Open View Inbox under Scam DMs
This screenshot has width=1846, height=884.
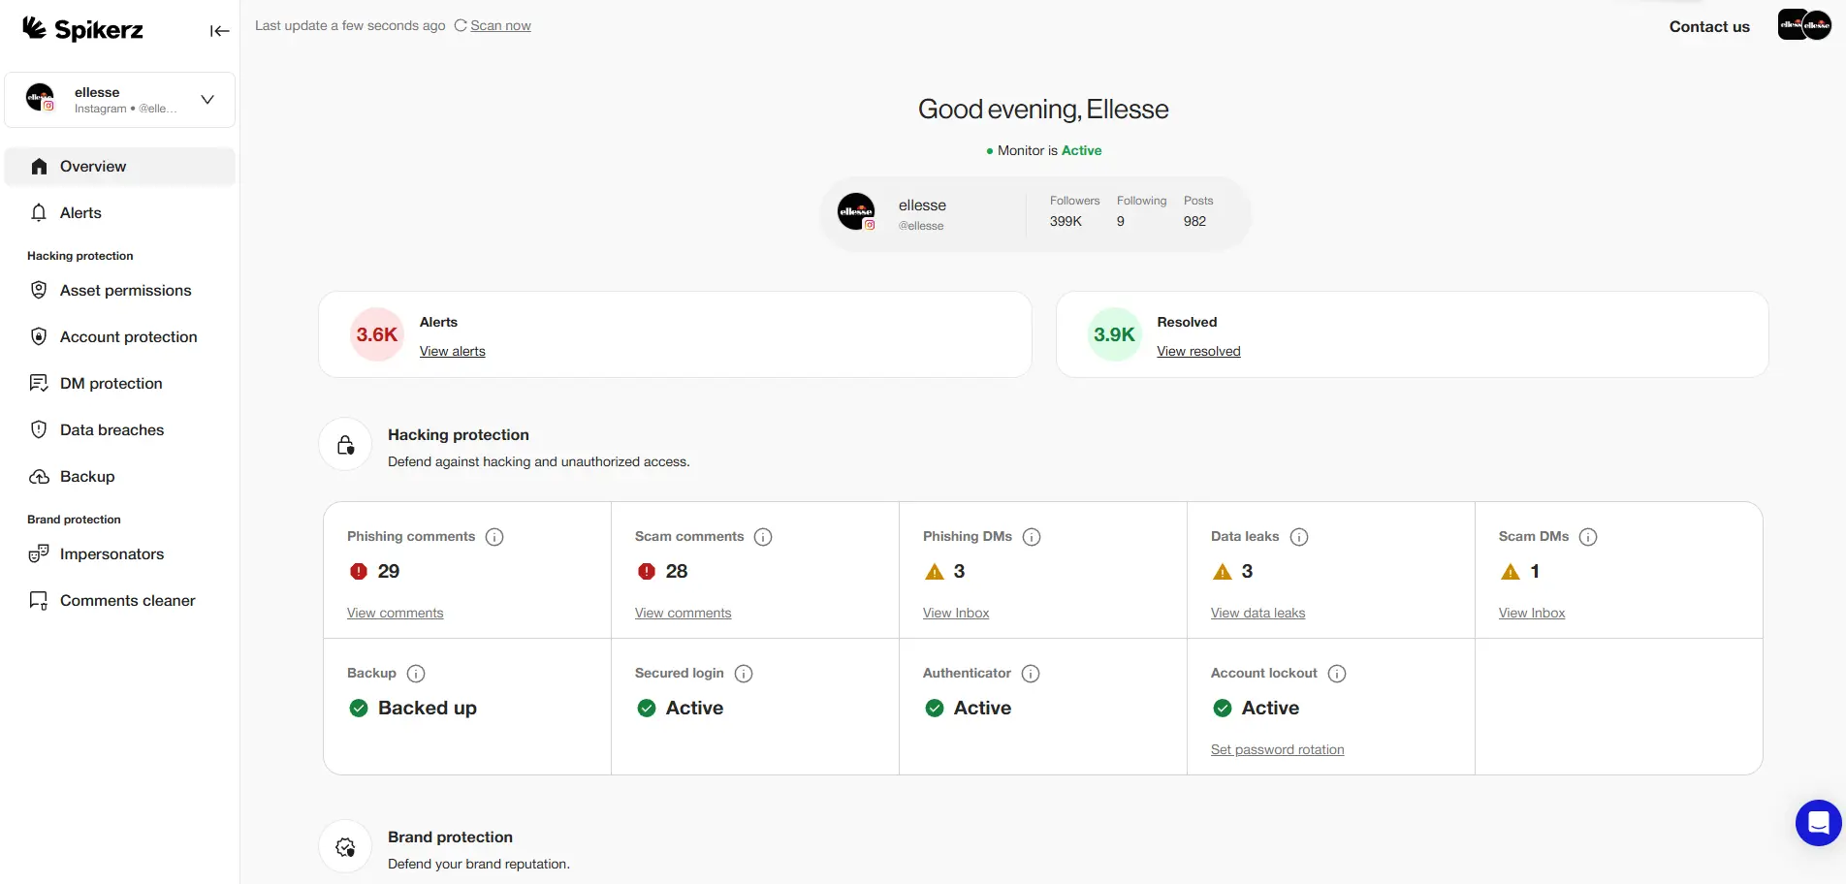(x=1532, y=613)
